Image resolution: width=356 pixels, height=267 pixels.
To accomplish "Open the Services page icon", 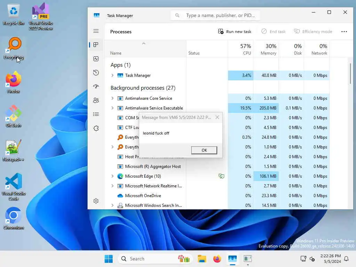I will click(x=96, y=128).
